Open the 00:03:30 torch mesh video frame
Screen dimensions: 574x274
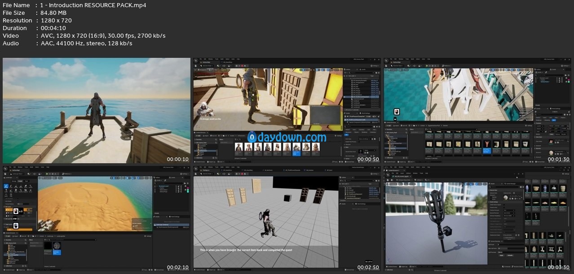point(477,218)
